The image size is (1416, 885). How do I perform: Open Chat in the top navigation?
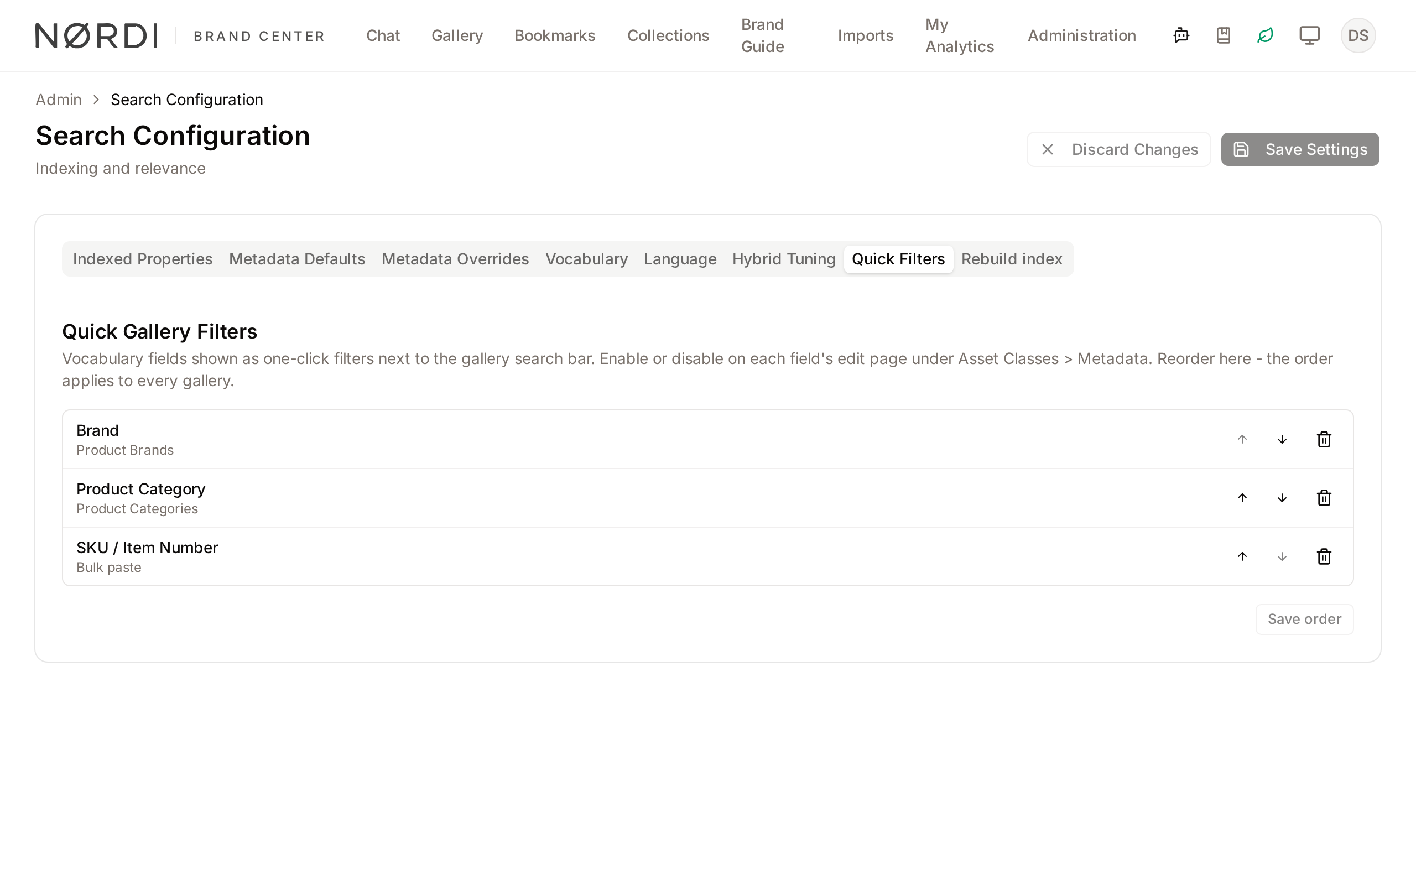383,35
